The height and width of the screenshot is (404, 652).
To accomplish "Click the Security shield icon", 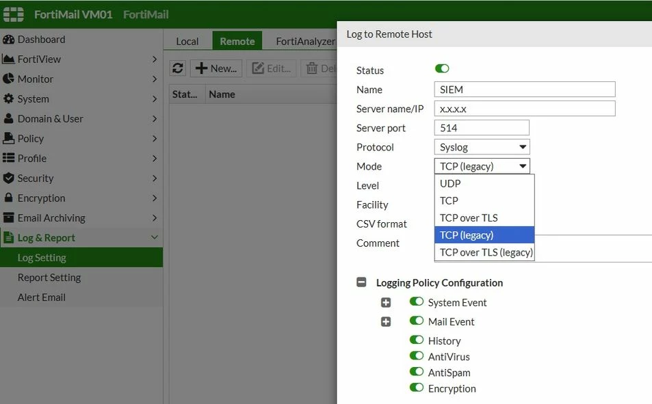I will (x=8, y=178).
